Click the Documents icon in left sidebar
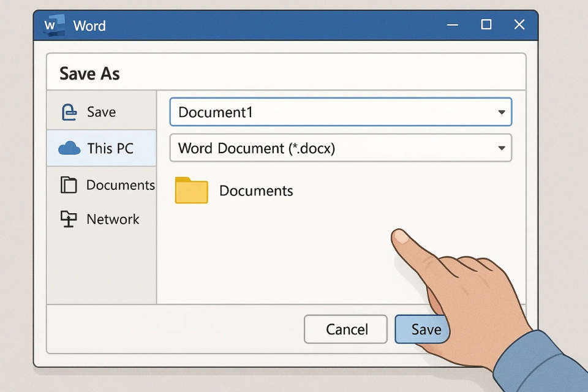 click(69, 185)
